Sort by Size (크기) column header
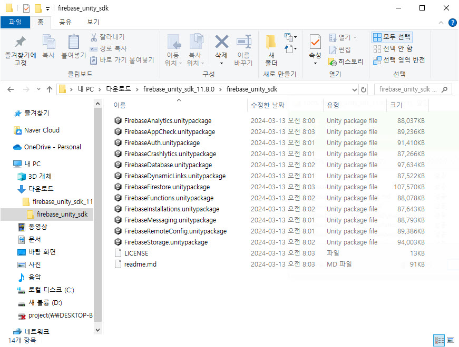This screenshot has width=459, height=347. [x=396, y=105]
